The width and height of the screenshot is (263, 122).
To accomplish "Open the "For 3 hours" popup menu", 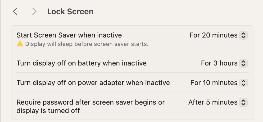I will (x=219, y=63).
